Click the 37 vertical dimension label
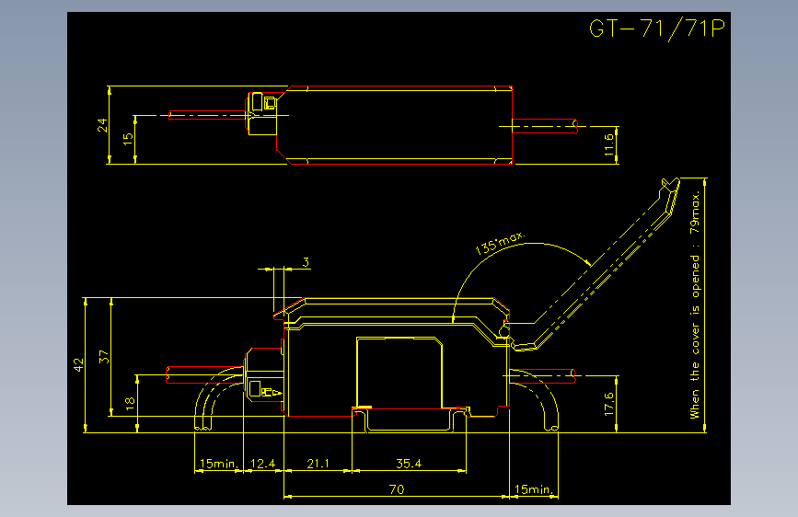Image resolution: width=798 pixels, height=517 pixels. click(x=104, y=357)
